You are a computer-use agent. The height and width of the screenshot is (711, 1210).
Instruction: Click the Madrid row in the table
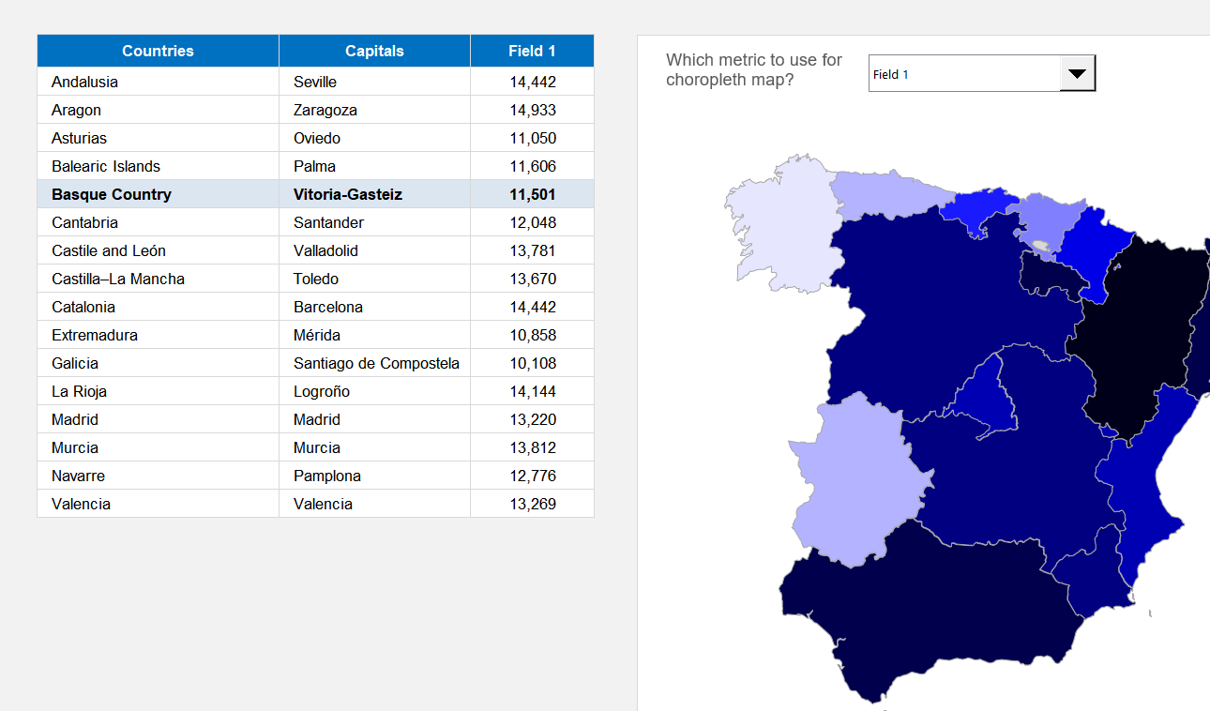pos(158,419)
